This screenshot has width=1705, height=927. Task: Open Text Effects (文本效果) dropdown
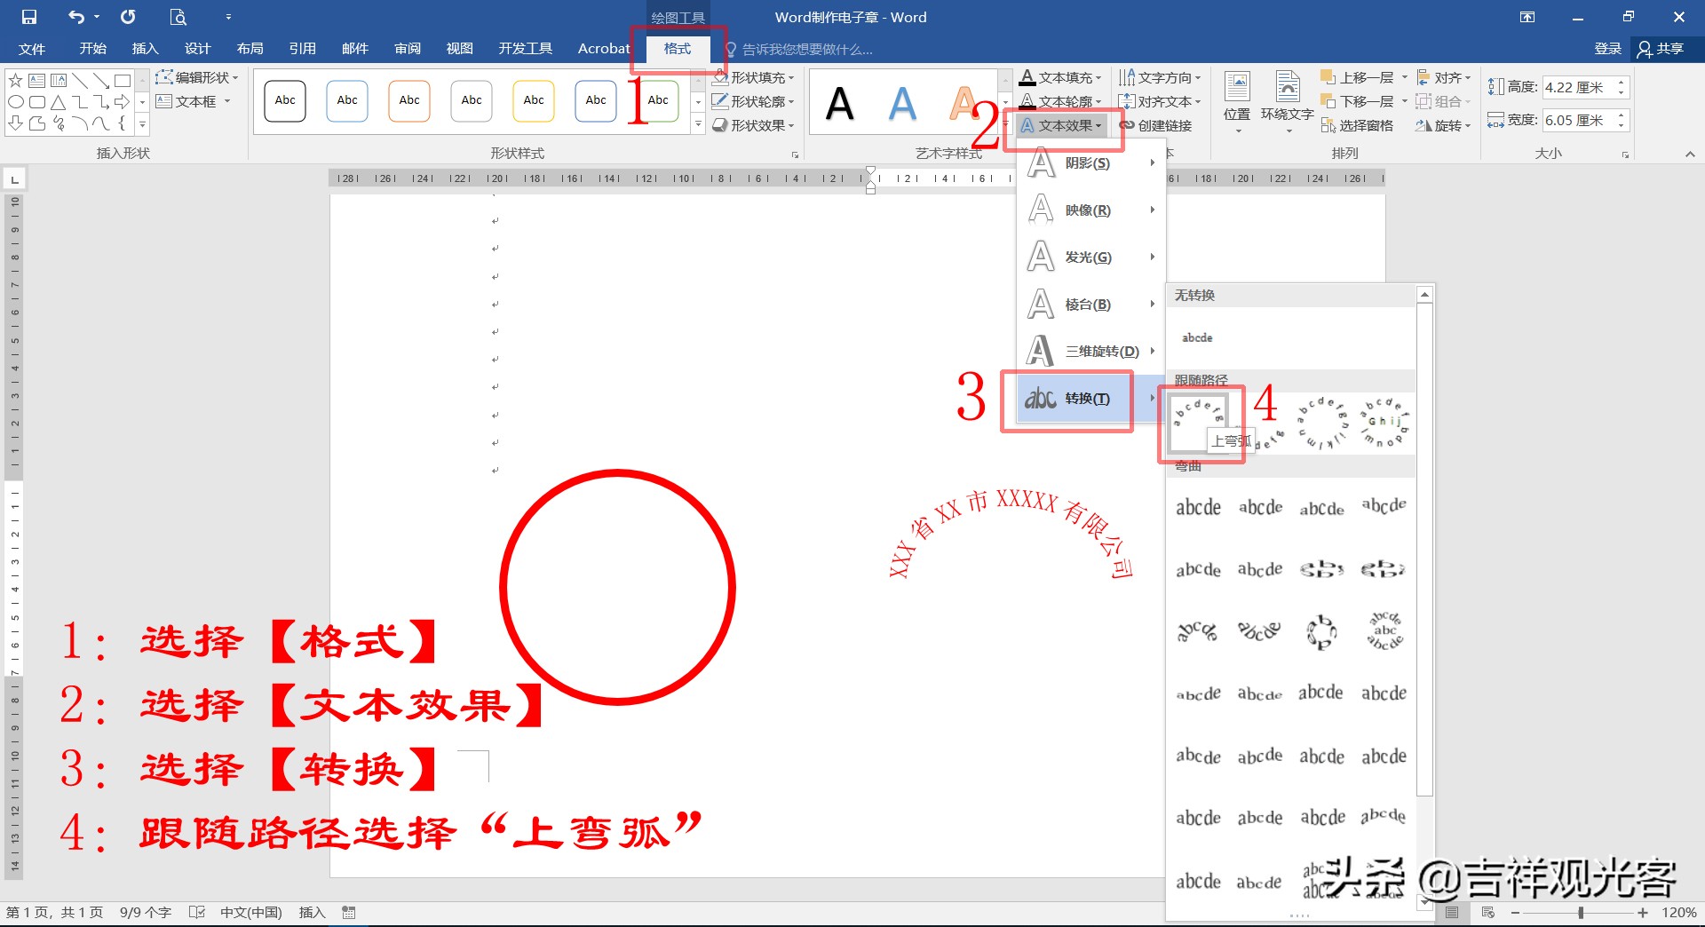coord(1061,125)
